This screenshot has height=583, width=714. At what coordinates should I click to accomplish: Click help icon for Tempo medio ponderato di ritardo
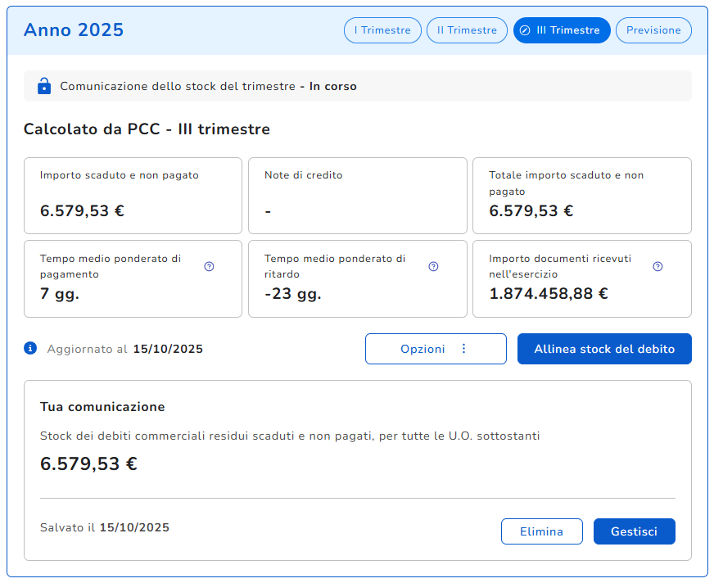433,266
